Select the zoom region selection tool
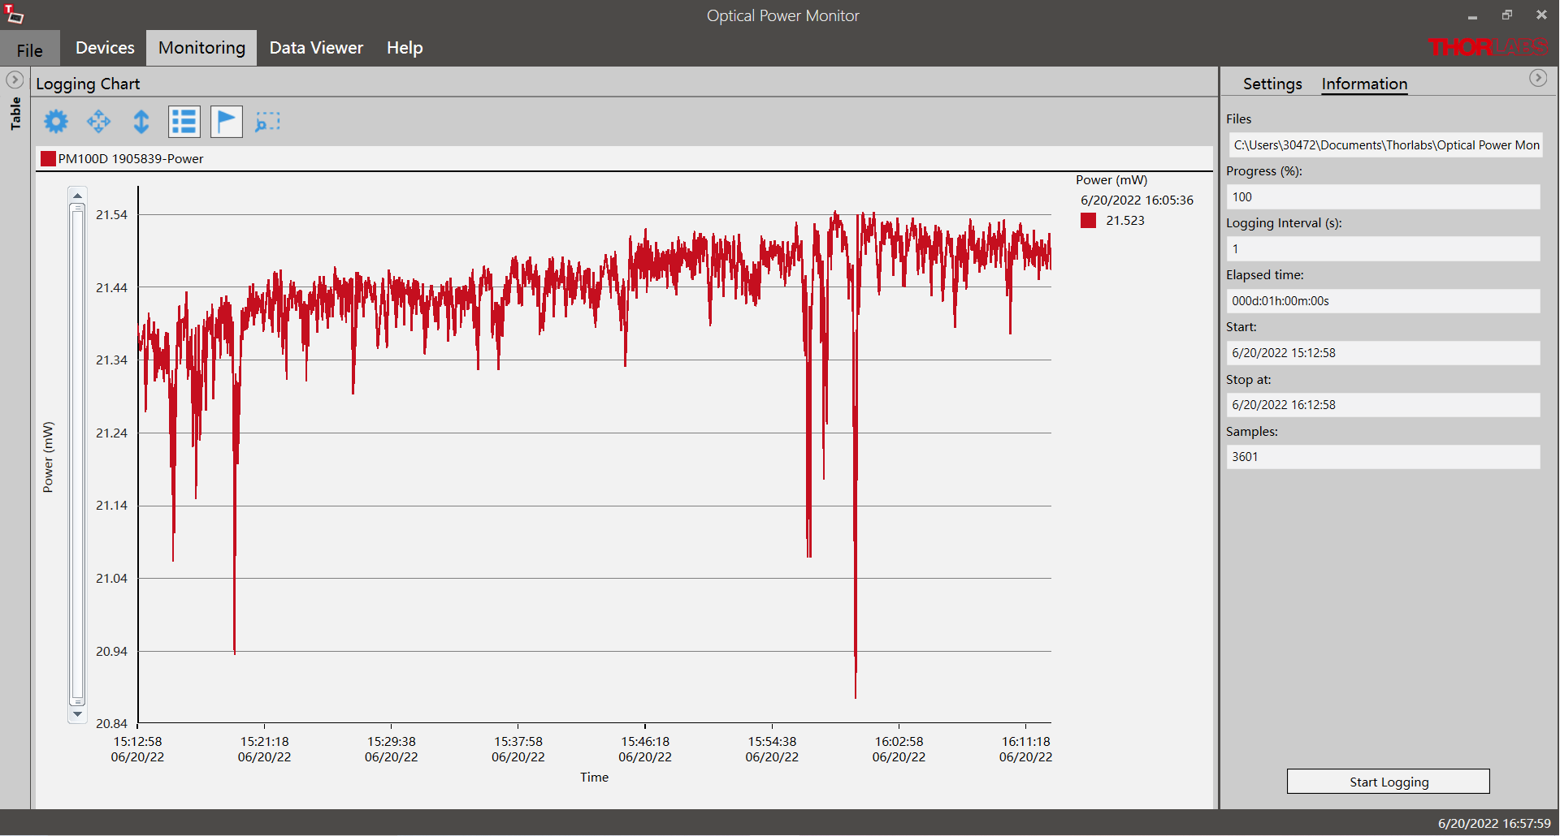Screen dimensions: 1560x836 [x=267, y=122]
